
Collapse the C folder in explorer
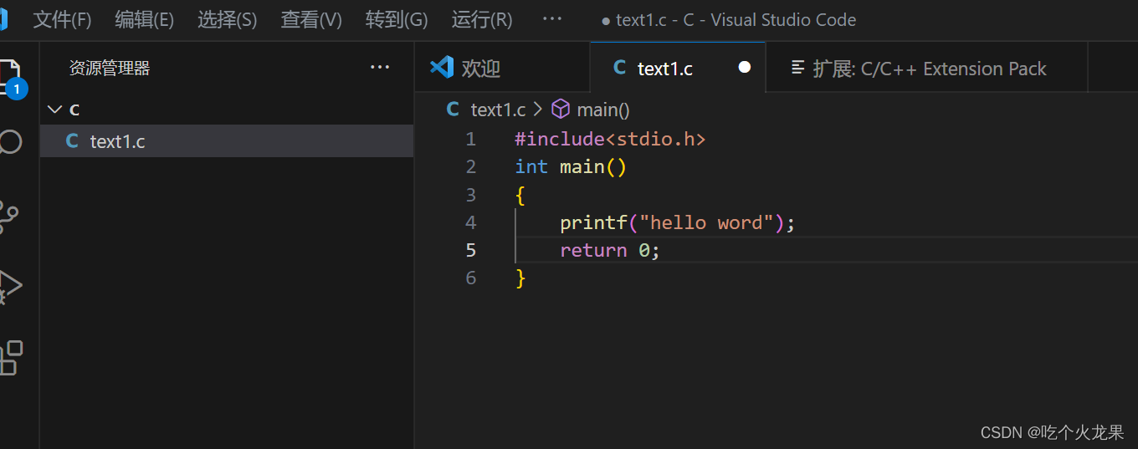point(55,109)
